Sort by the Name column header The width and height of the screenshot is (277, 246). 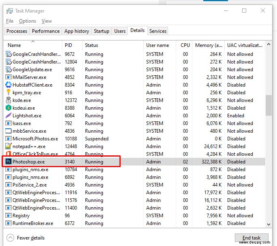[33, 45]
